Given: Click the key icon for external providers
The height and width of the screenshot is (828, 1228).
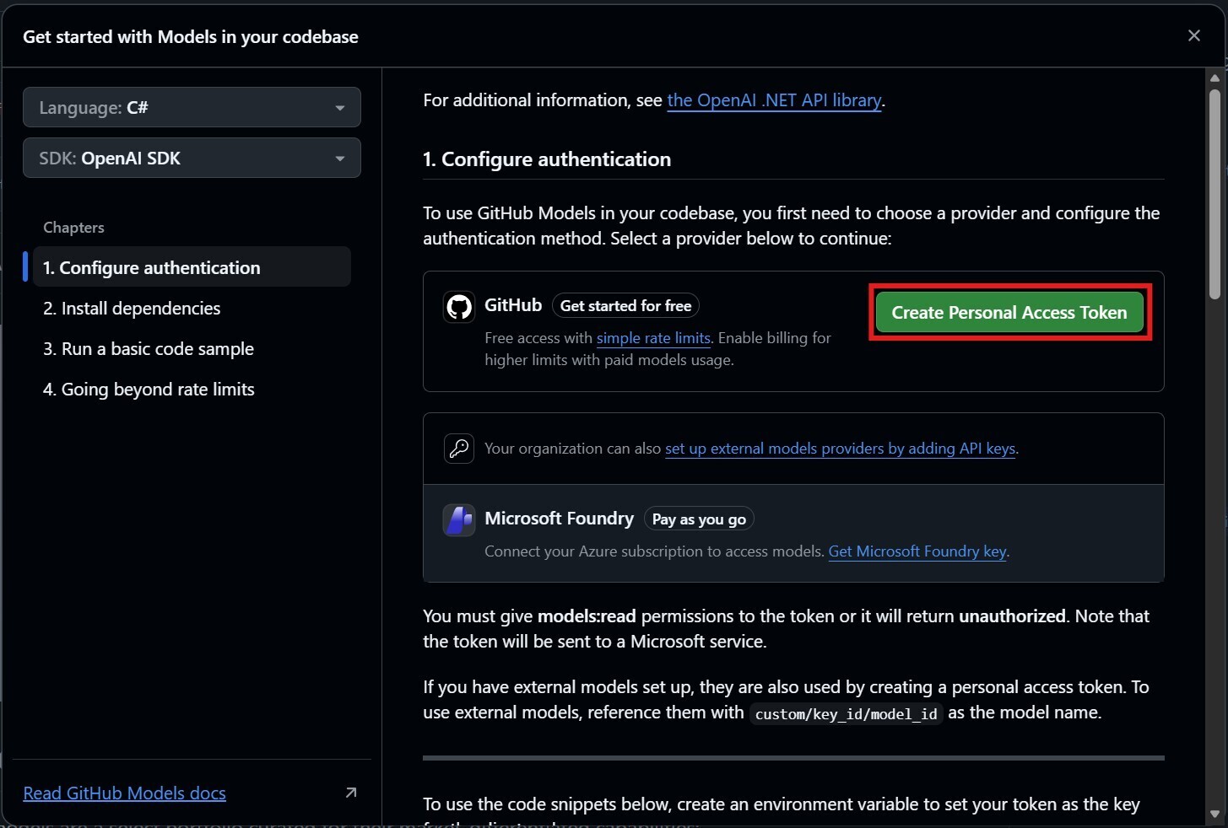Looking at the screenshot, I should click(x=459, y=449).
